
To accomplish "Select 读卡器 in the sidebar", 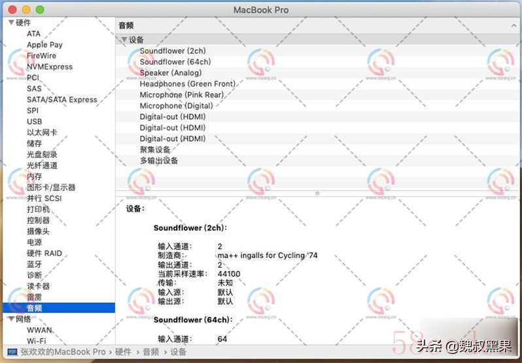I will click(39, 286).
